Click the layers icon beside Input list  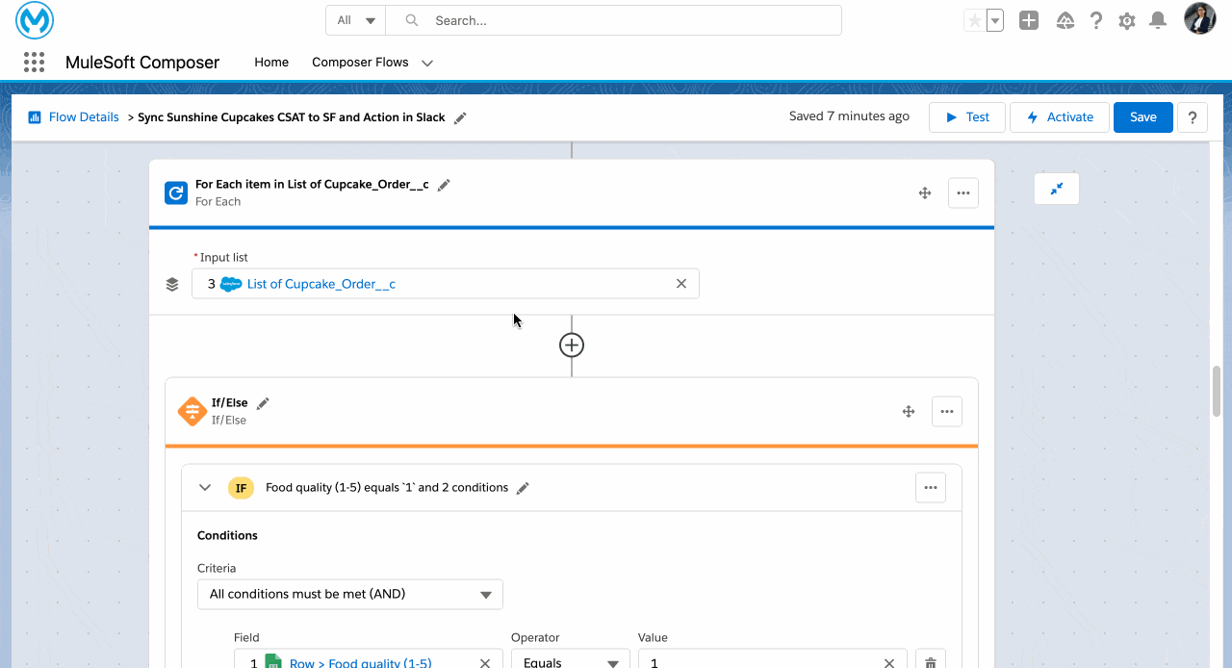172,285
